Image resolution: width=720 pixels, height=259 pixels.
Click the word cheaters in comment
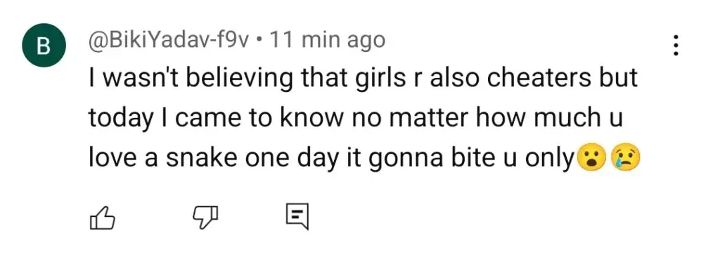coord(538,79)
